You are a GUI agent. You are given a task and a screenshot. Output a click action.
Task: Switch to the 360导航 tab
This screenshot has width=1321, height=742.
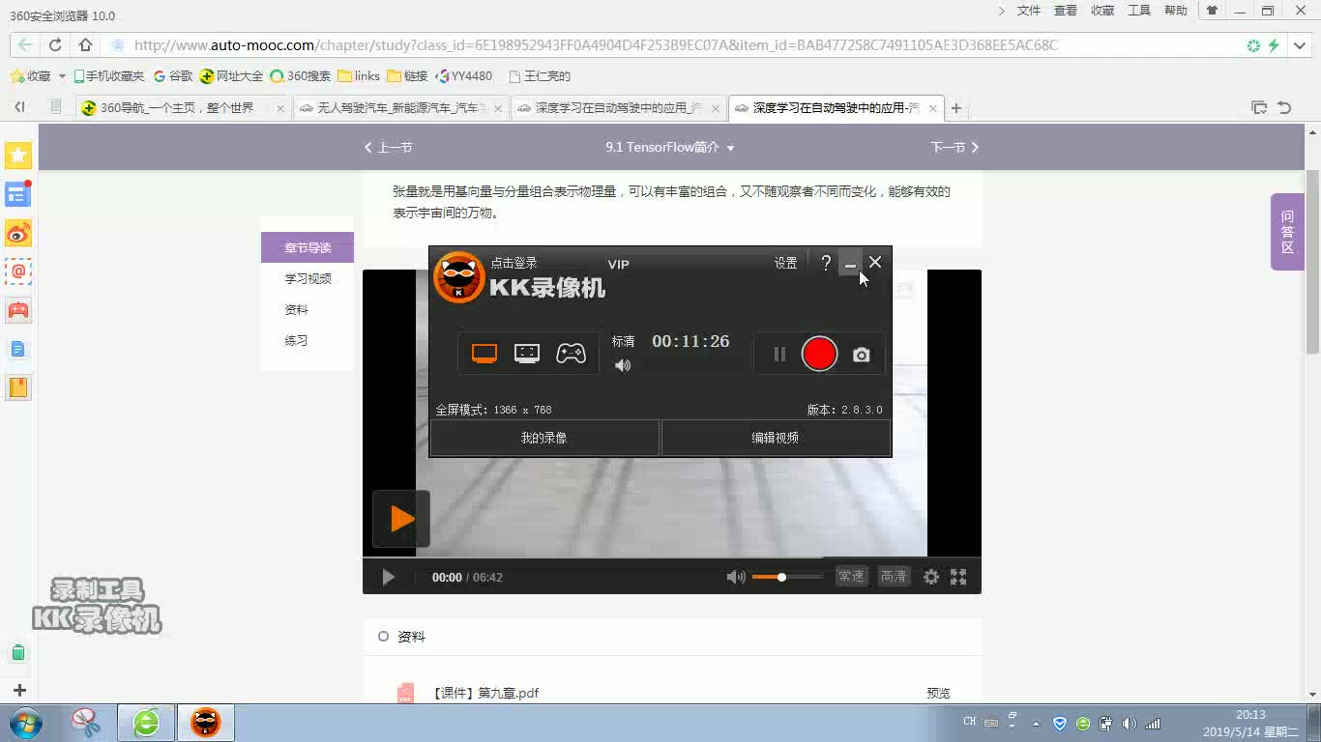click(x=184, y=108)
